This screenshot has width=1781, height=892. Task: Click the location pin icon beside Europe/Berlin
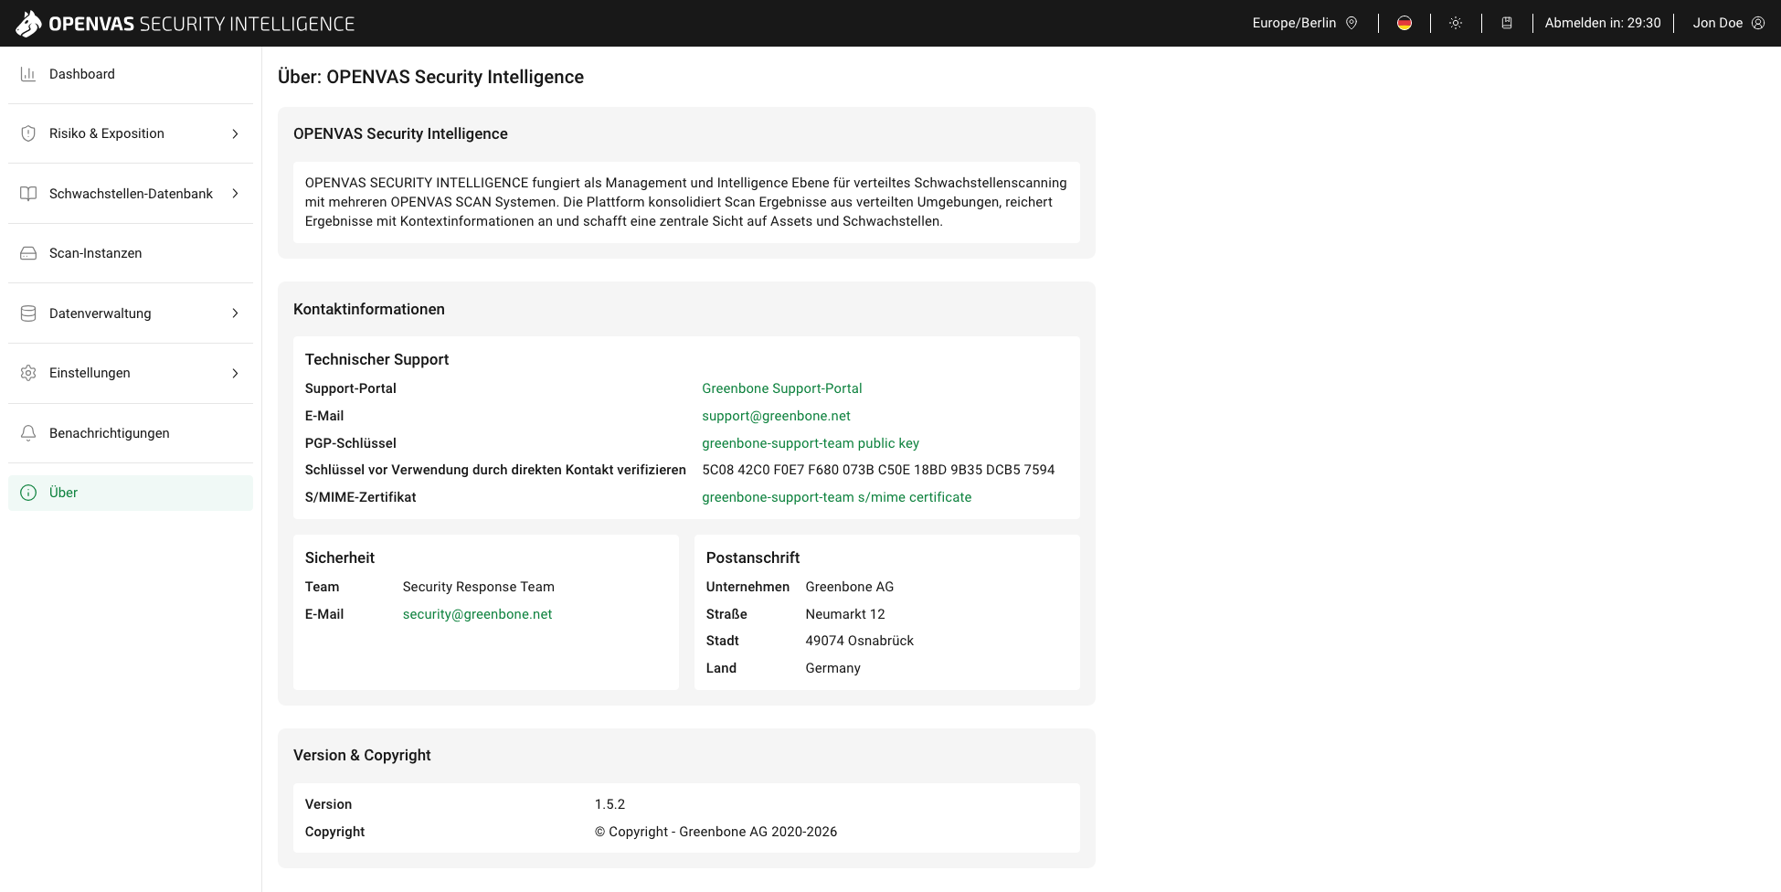tap(1352, 23)
